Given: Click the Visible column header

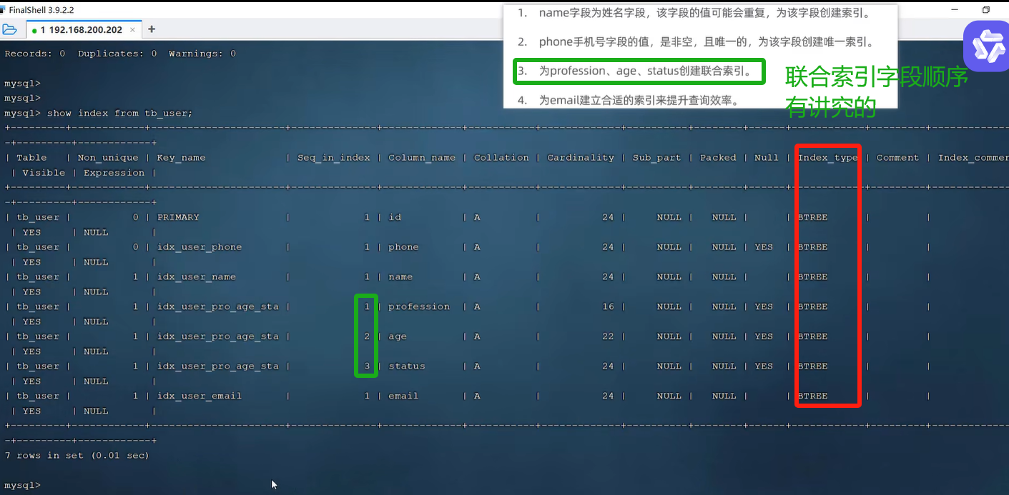Looking at the screenshot, I should click(44, 173).
